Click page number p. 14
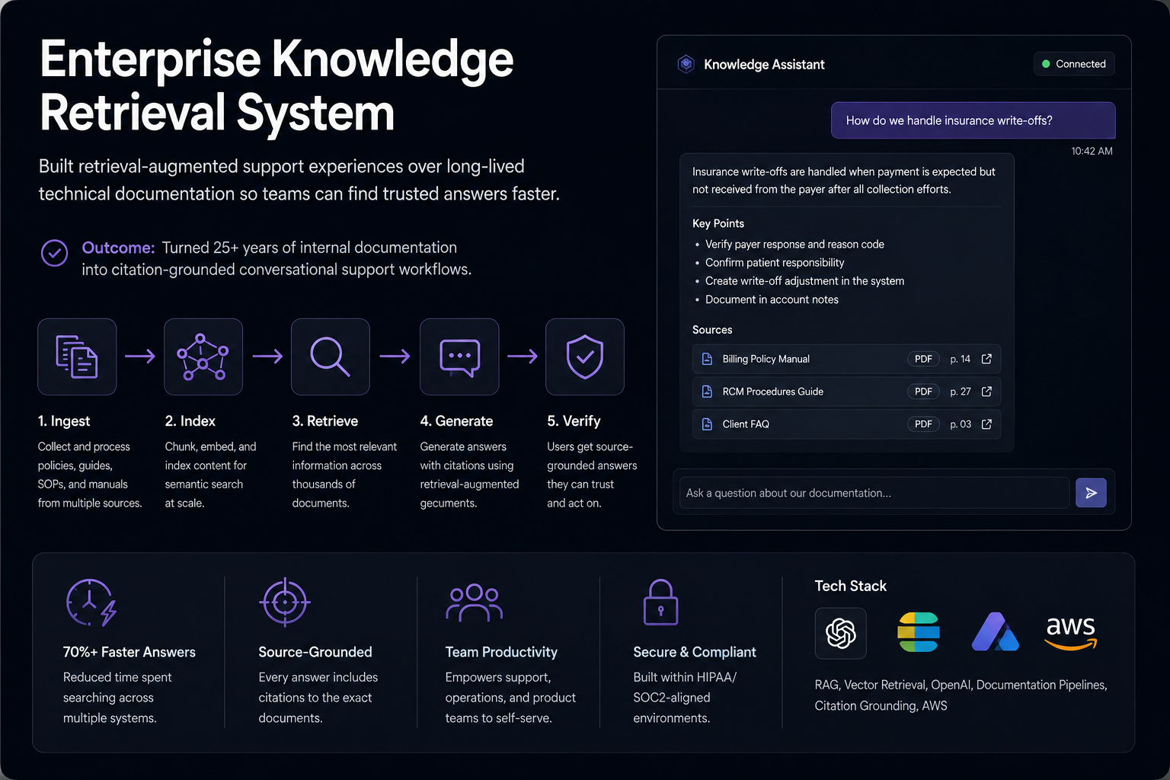Image resolution: width=1170 pixels, height=780 pixels. [960, 359]
